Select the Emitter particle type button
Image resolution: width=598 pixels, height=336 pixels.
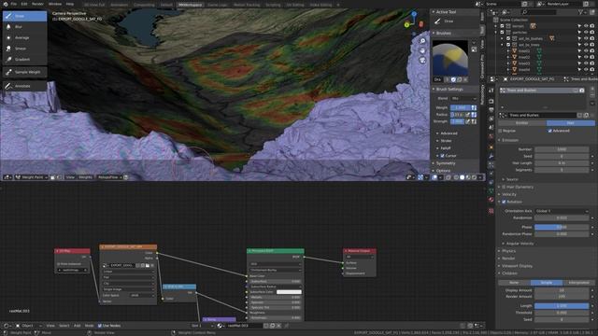coord(522,123)
